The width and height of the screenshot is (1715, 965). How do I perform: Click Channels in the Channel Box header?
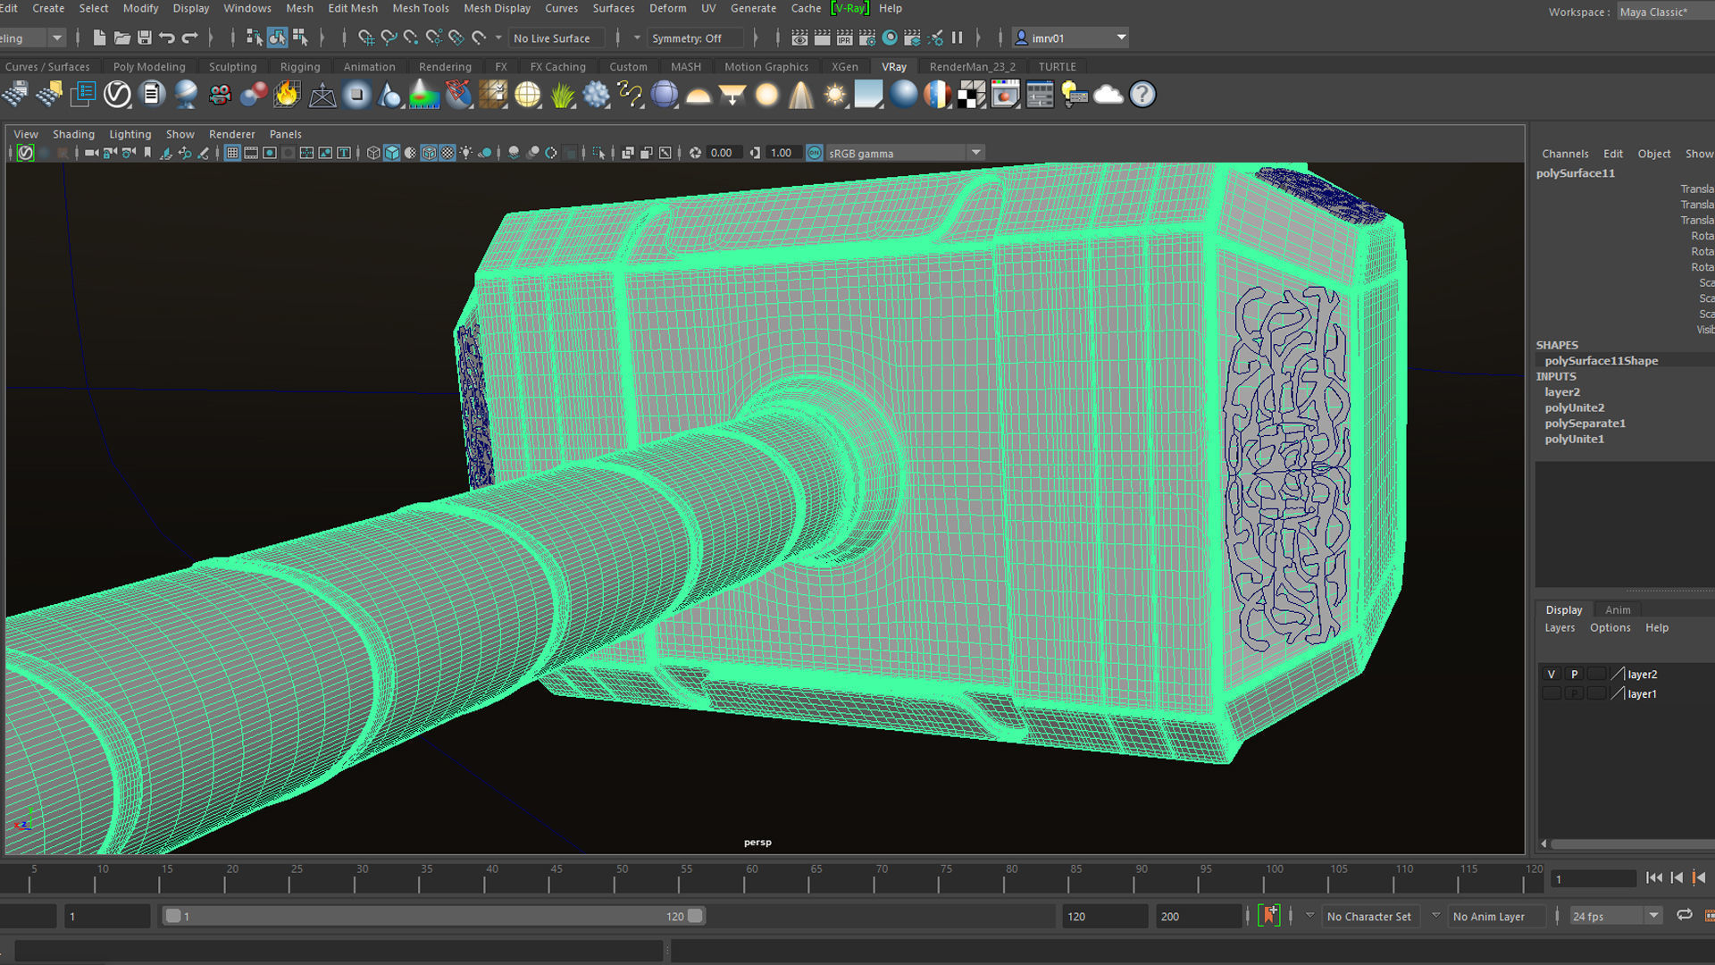tap(1565, 154)
